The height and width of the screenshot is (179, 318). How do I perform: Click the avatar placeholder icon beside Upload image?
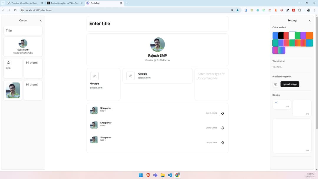276,84
